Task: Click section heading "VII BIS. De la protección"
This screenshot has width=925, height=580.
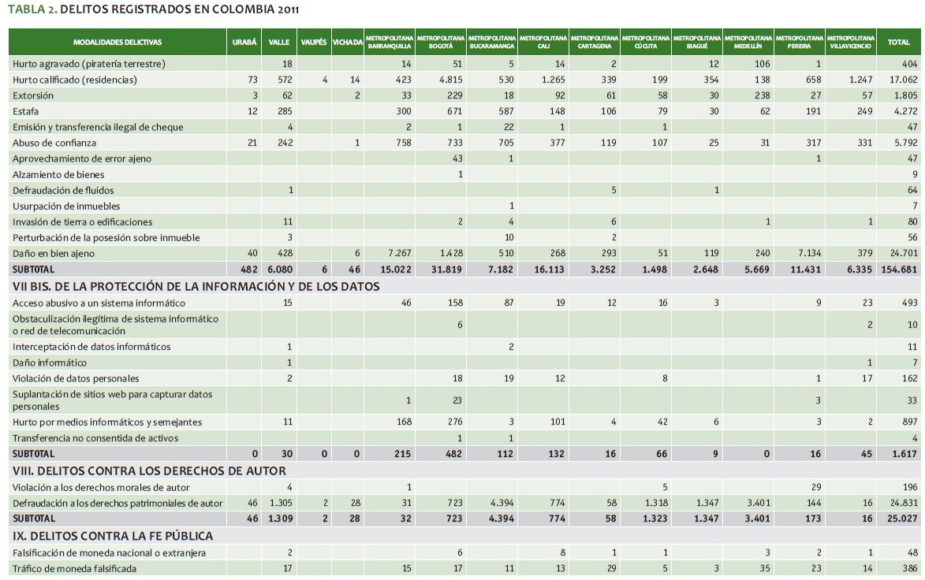Action: [x=196, y=286]
